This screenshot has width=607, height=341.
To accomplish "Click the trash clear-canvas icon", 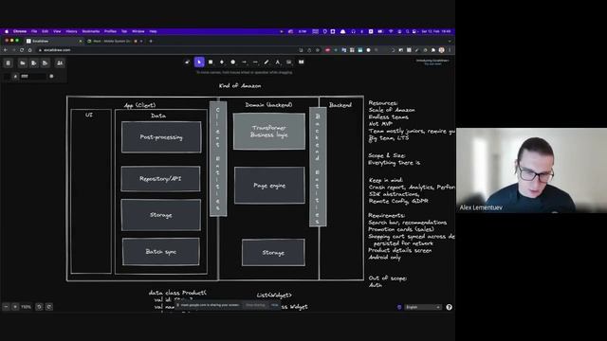I will point(9,63).
